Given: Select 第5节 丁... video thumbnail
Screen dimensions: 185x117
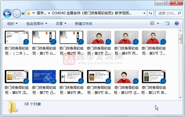Looking at the screenshot, I should (x=154, y=37).
